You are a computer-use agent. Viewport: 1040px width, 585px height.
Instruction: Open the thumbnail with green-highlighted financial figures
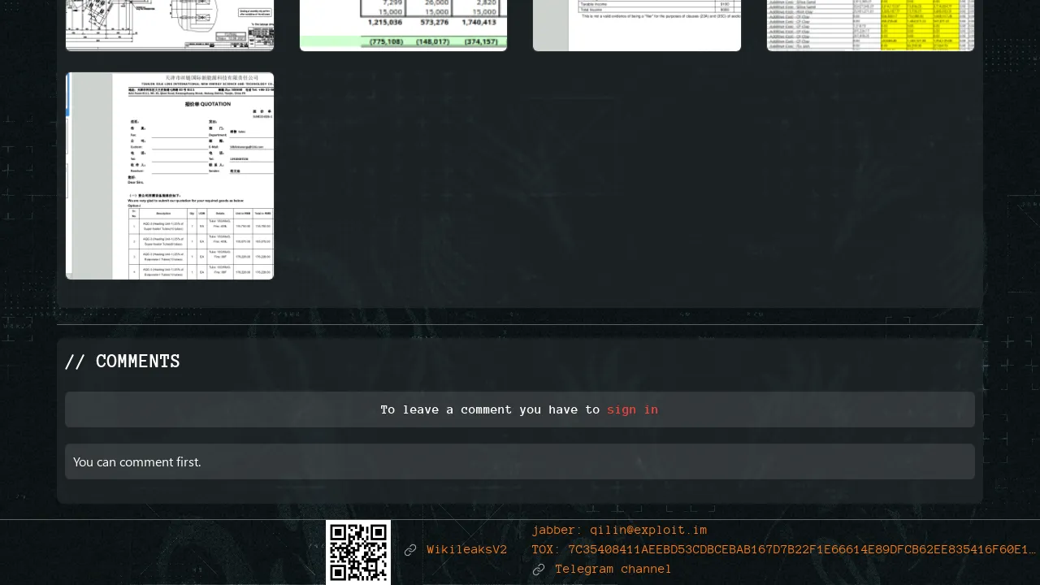[403, 24]
